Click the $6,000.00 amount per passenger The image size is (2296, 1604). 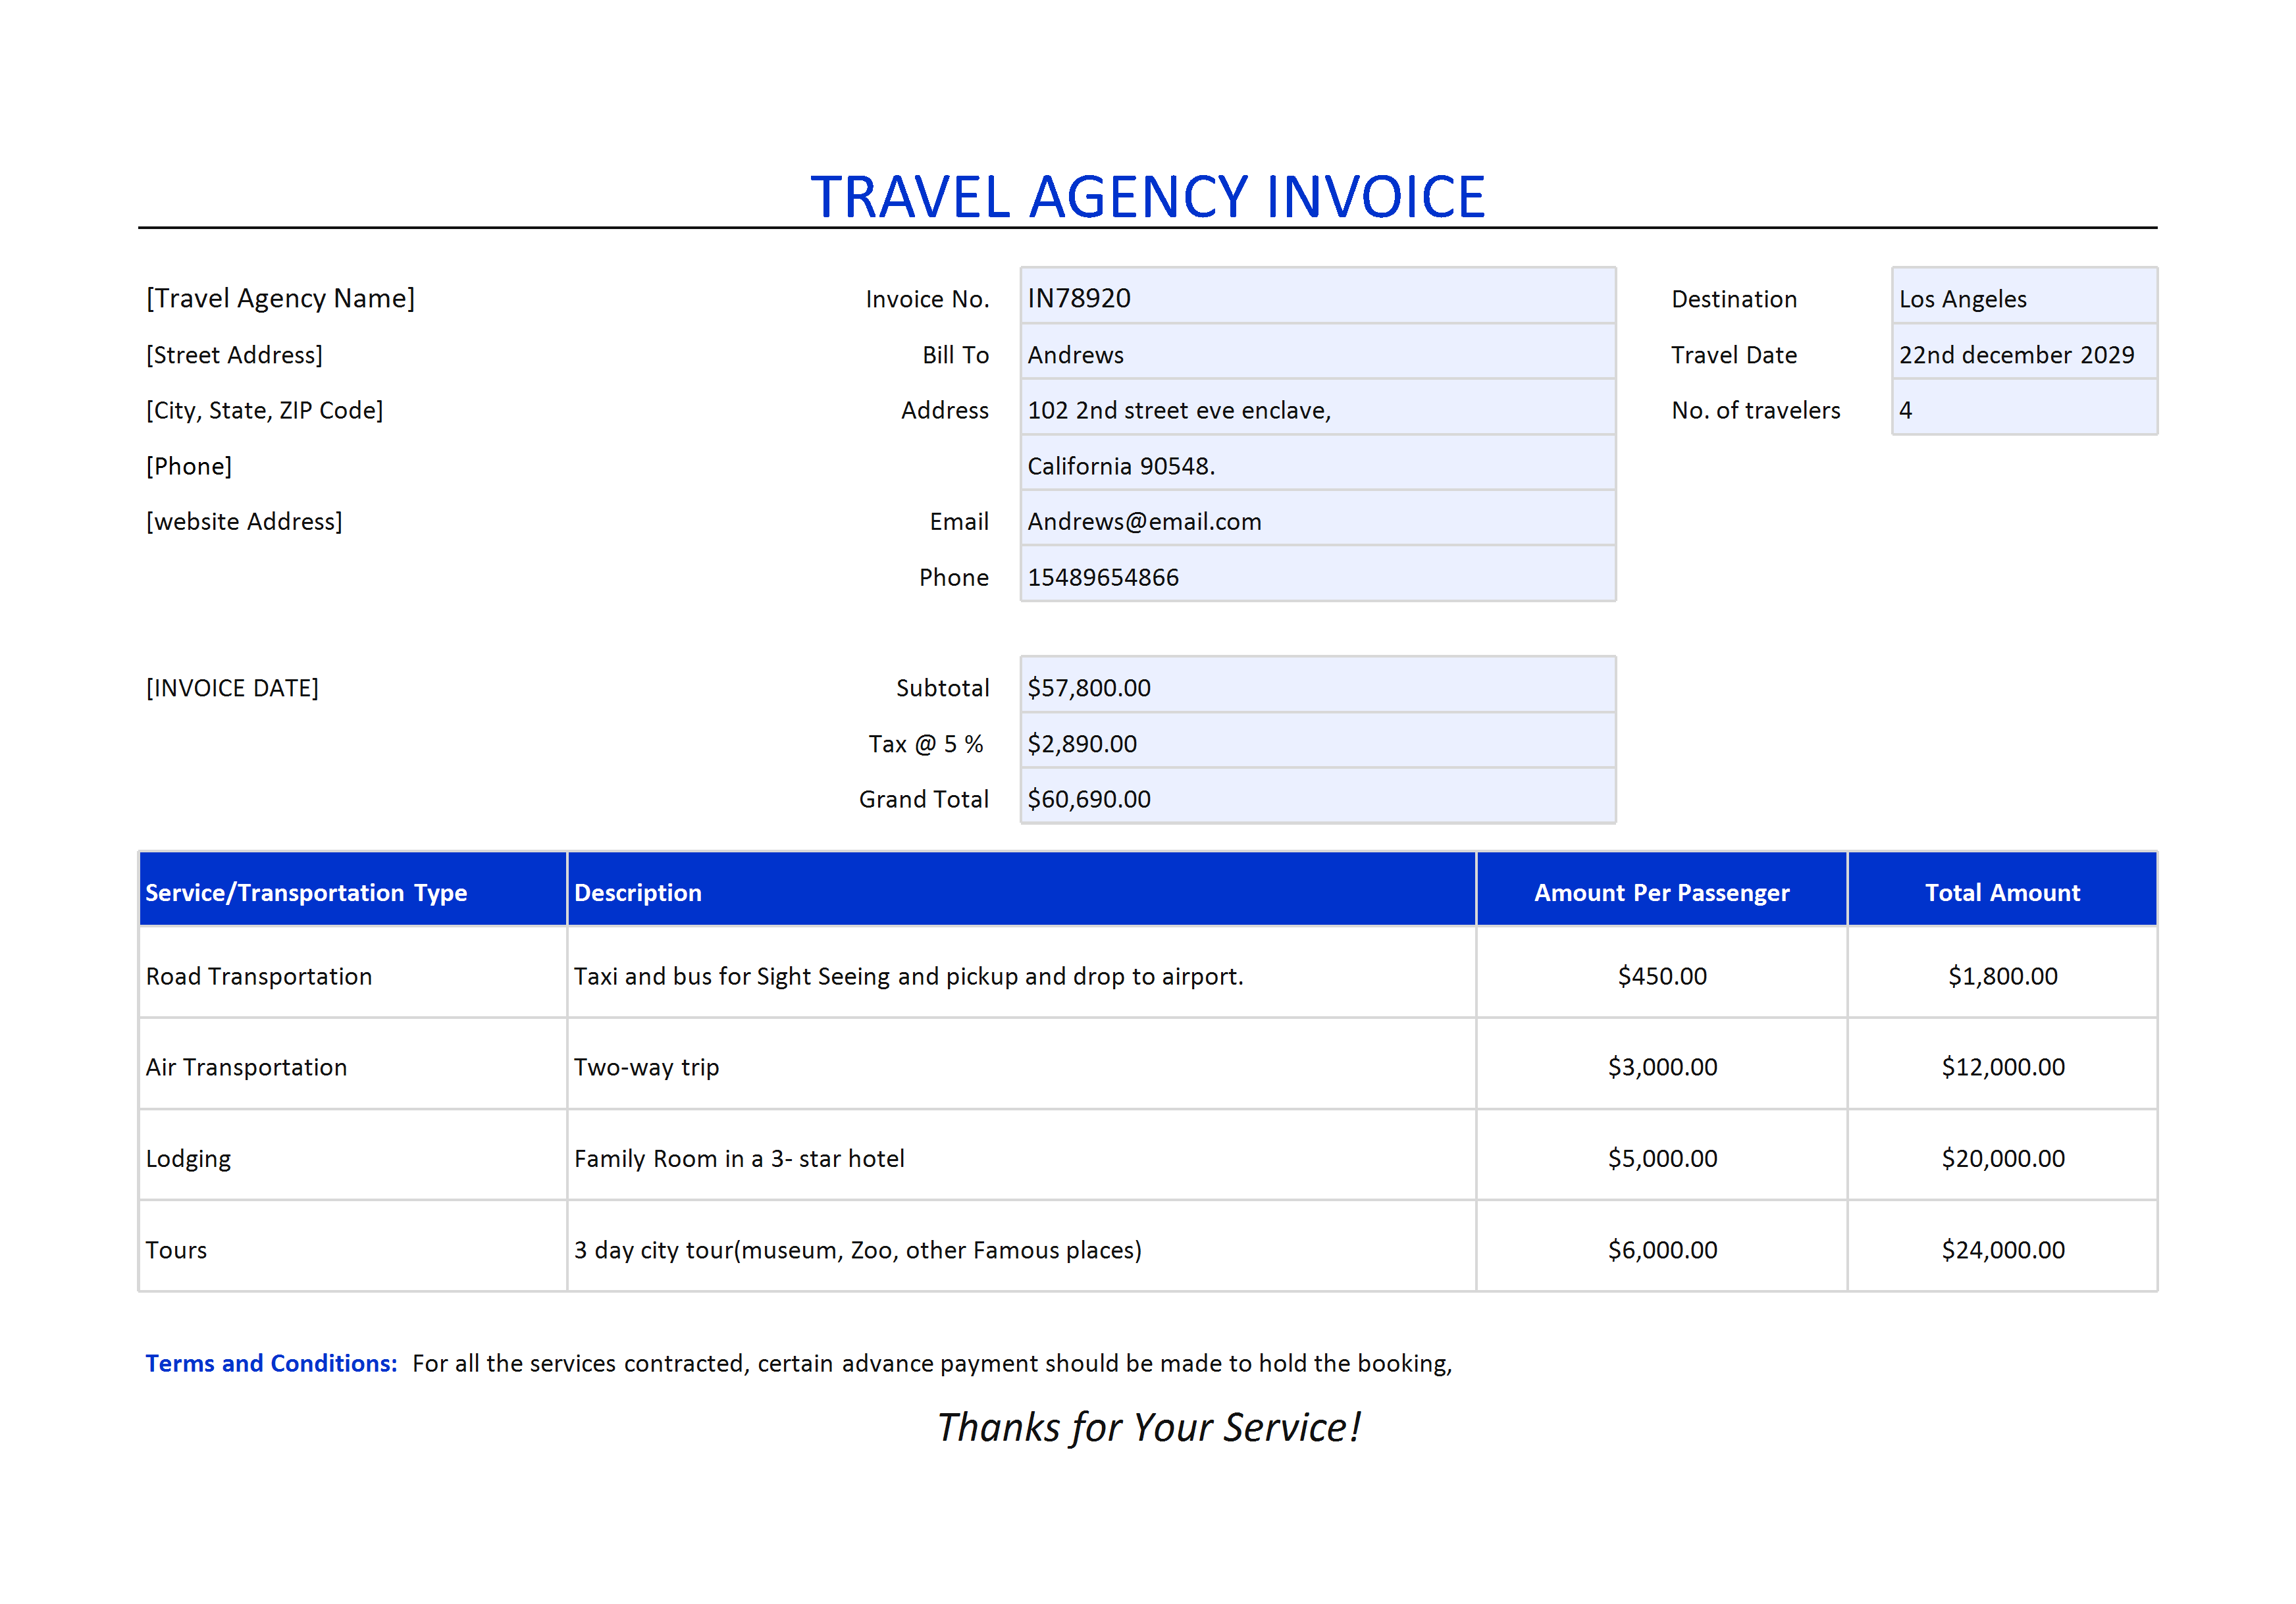pos(1662,1247)
